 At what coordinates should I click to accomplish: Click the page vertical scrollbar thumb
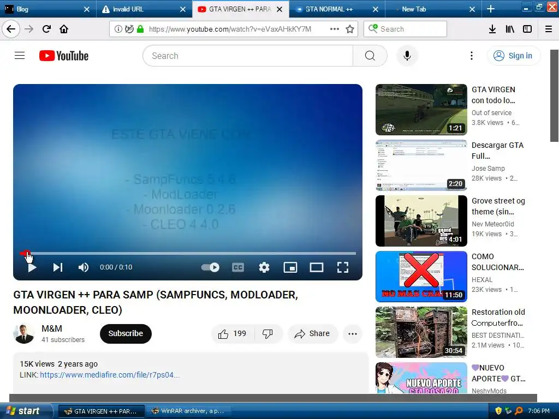(x=555, y=95)
